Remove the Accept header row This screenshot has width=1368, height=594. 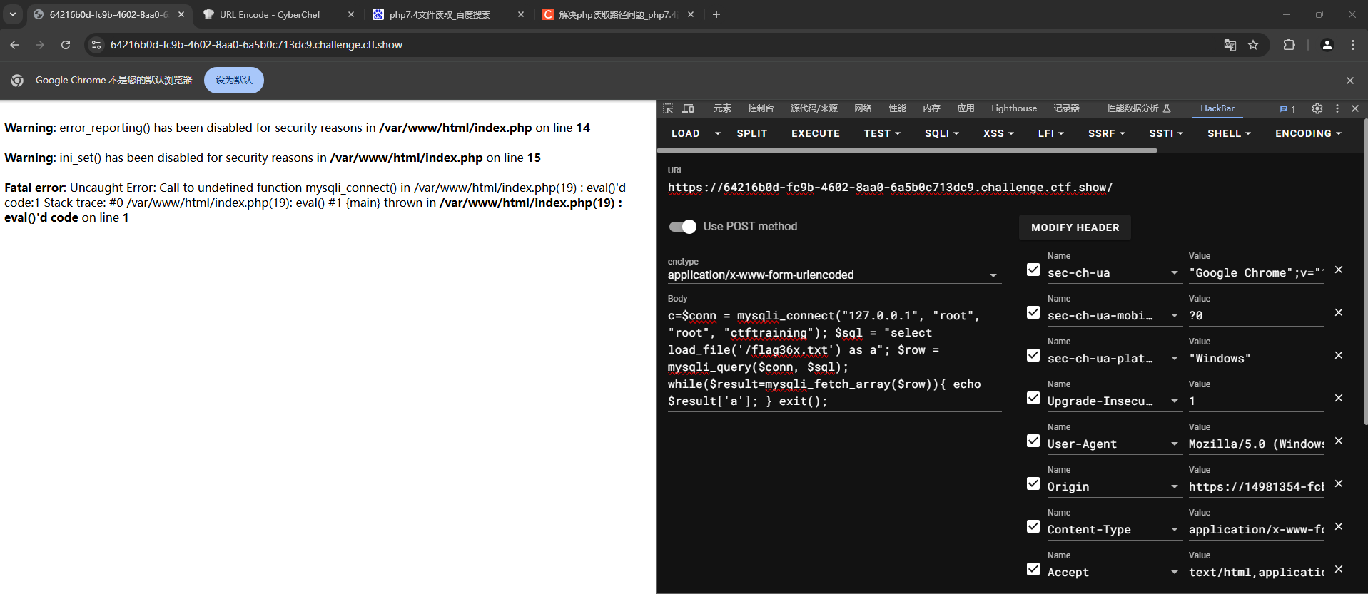click(1339, 569)
